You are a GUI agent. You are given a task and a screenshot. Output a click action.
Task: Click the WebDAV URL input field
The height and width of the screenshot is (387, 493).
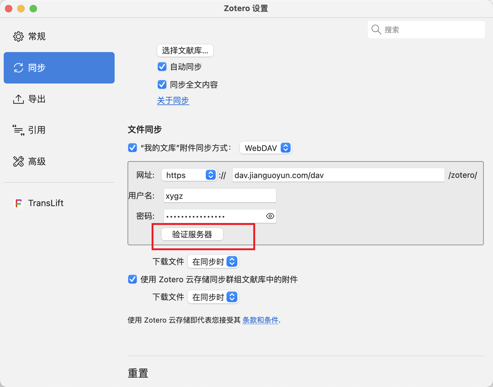pyautogui.click(x=338, y=175)
